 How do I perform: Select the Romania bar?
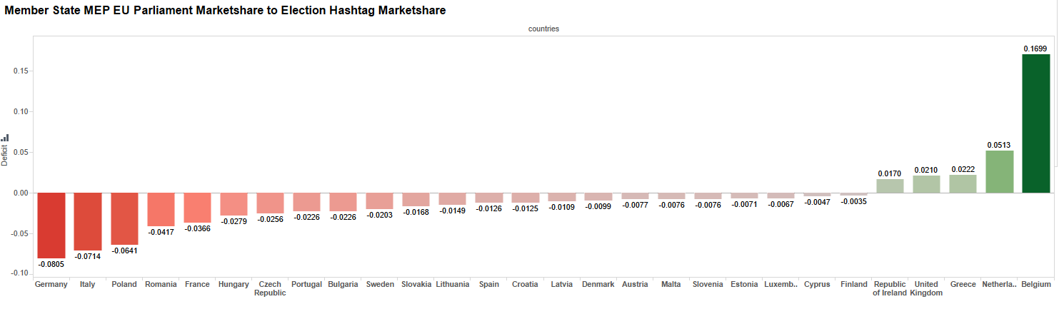tap(161, 209)
